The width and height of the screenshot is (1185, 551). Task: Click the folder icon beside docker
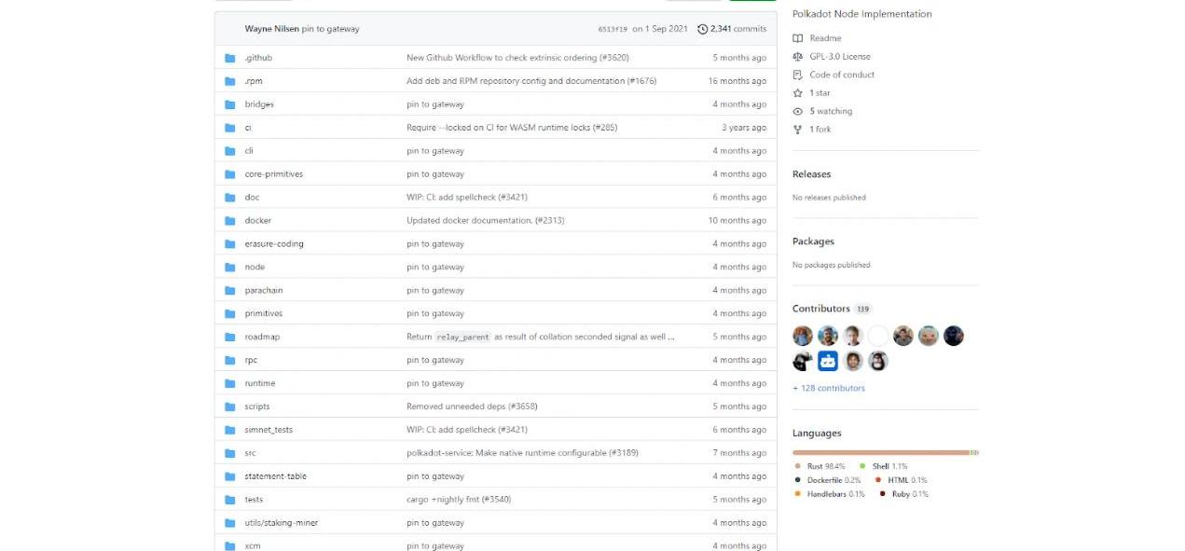230,221
